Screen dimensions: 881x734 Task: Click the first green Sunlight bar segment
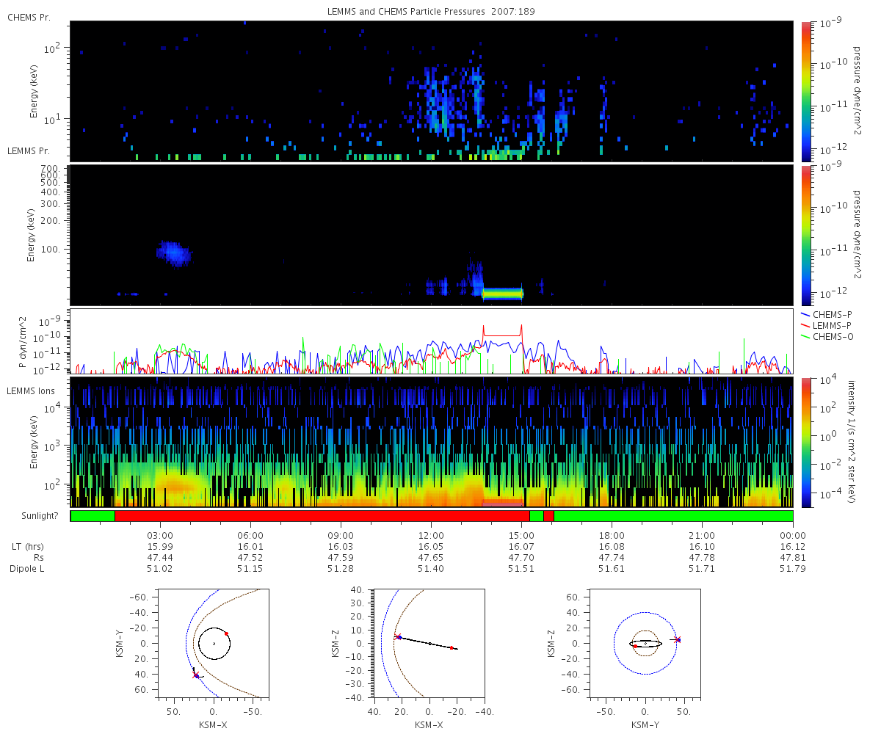pyautogui.click(x=93, y=516)
